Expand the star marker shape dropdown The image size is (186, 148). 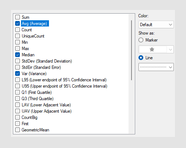coord(170,49)
